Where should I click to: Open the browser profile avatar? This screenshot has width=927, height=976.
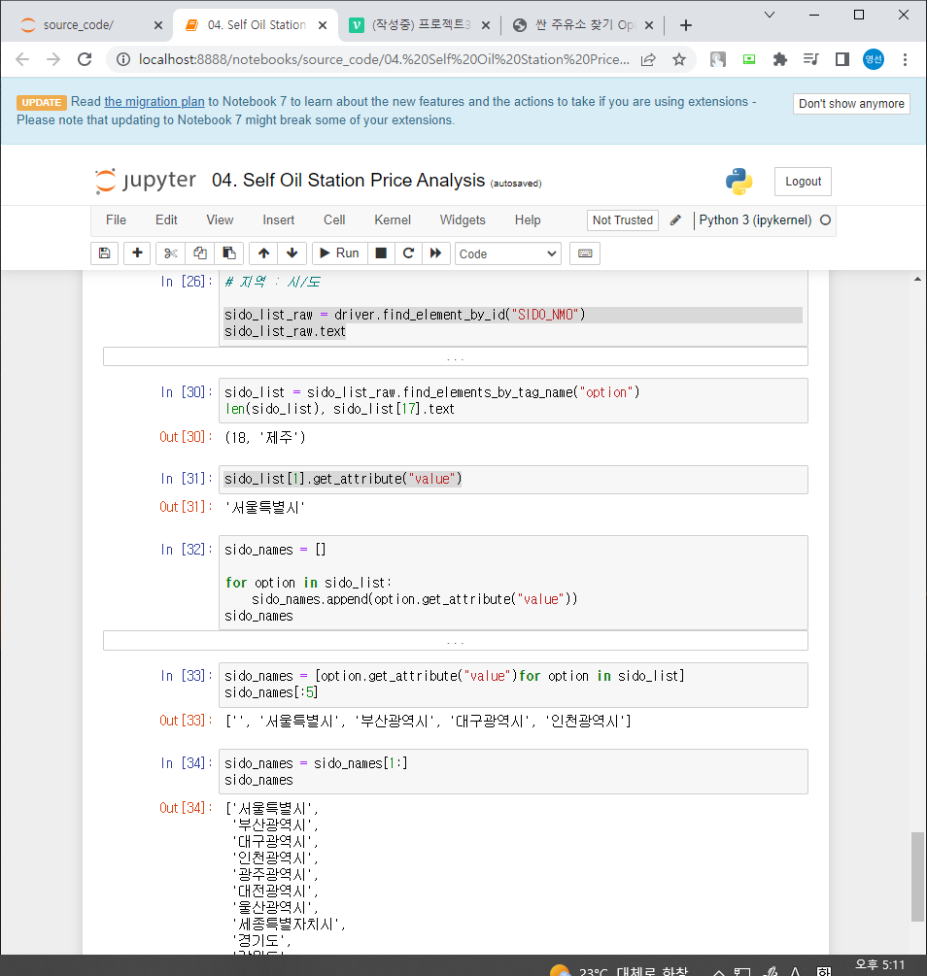coord(874,59)
